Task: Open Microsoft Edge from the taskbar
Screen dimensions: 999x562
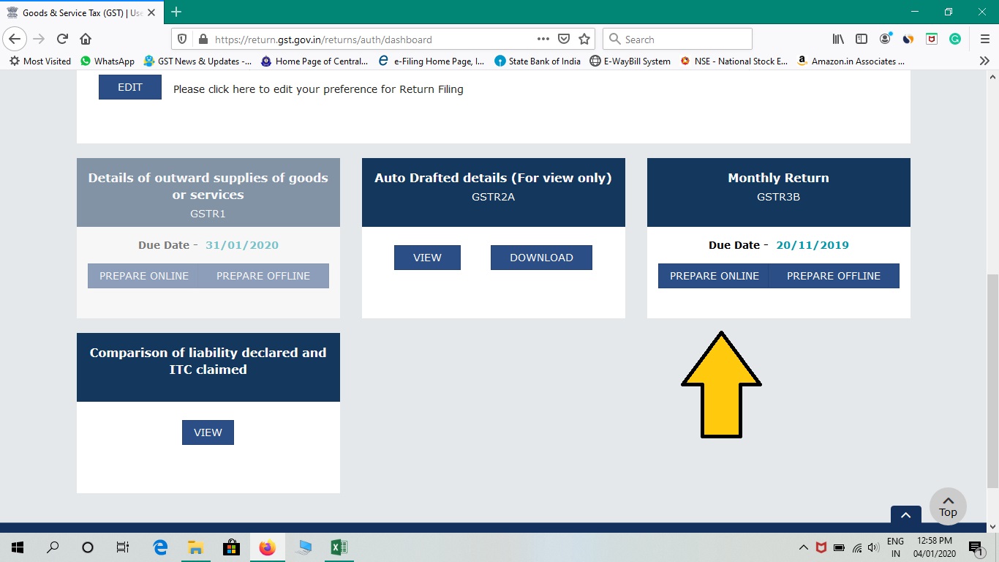Action: (x=159, y=547)
